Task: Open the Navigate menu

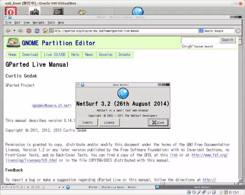Action: point(38,22)
